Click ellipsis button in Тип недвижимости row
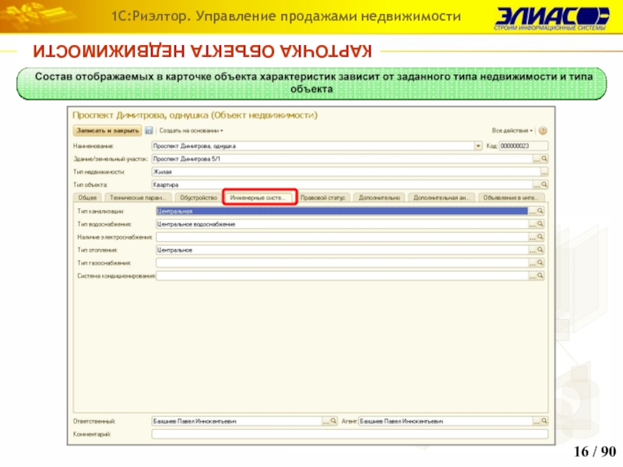Viewport: 623px width, 467px height. 544,172
